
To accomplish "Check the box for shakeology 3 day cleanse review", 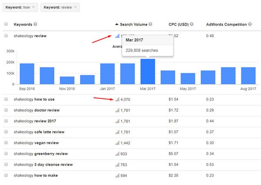I will click(6, 164).
